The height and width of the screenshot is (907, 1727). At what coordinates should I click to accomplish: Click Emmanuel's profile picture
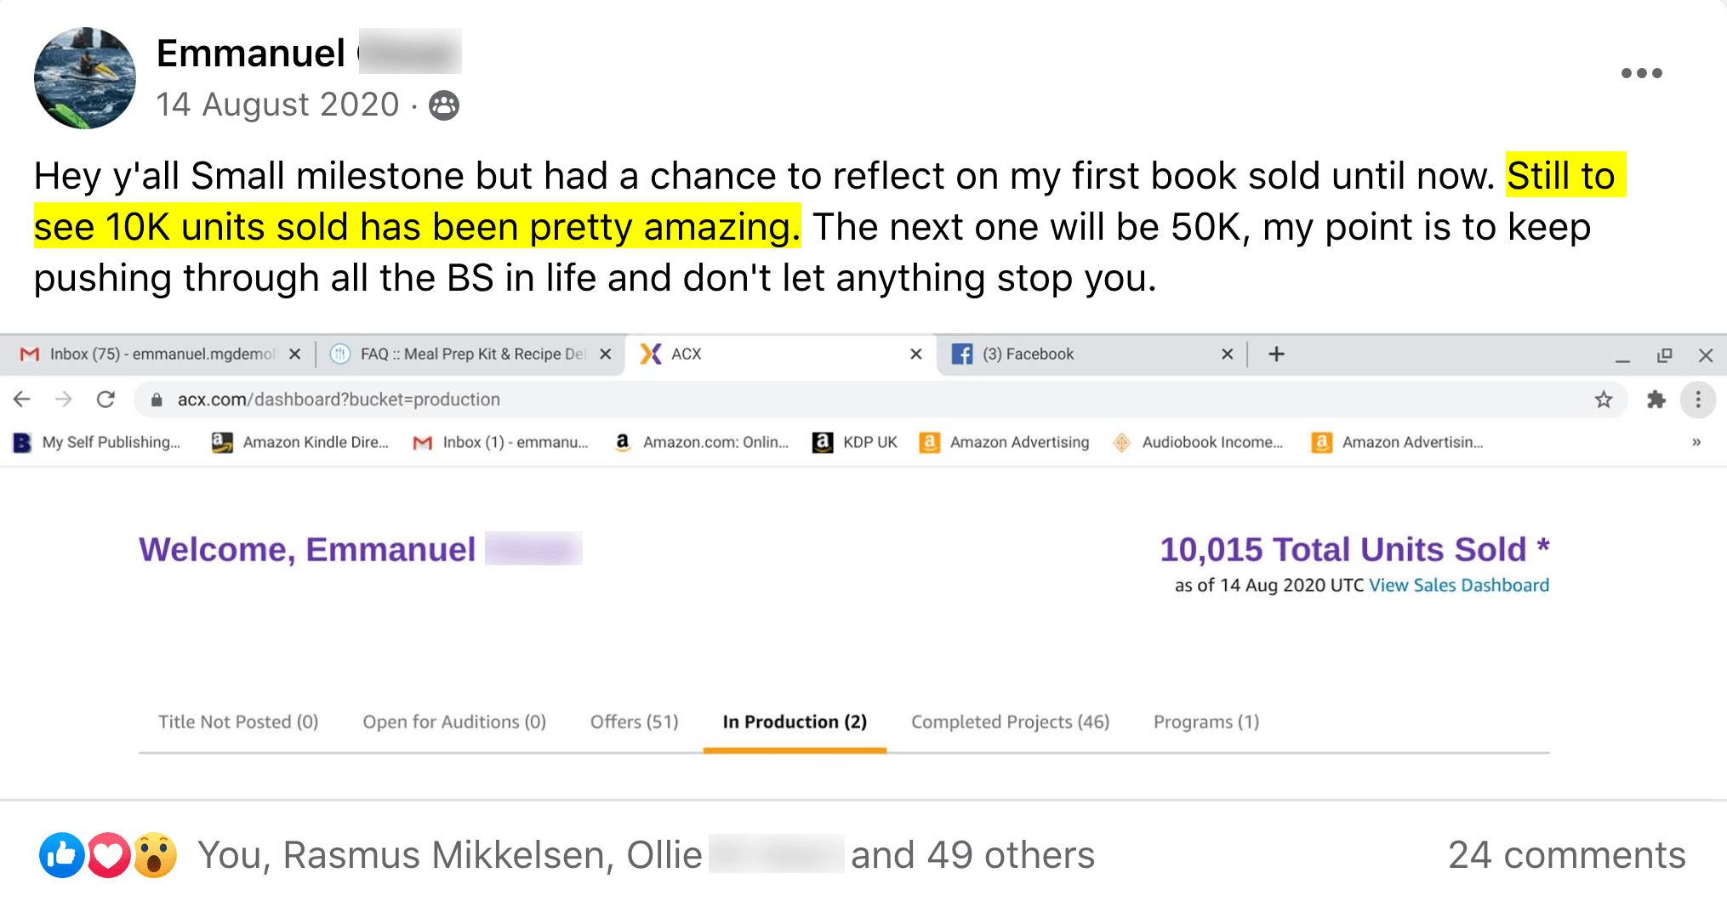(84, 78)
